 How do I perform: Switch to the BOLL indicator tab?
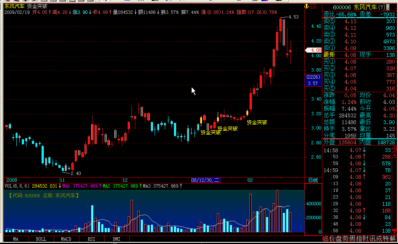click(41, 239)
